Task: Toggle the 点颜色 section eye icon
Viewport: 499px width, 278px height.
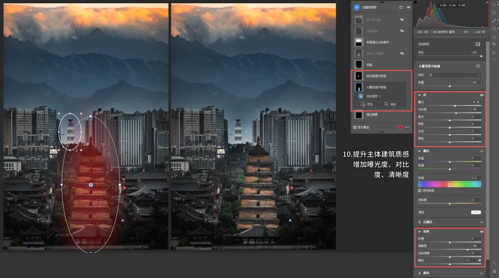Action: tap(482, 222)
